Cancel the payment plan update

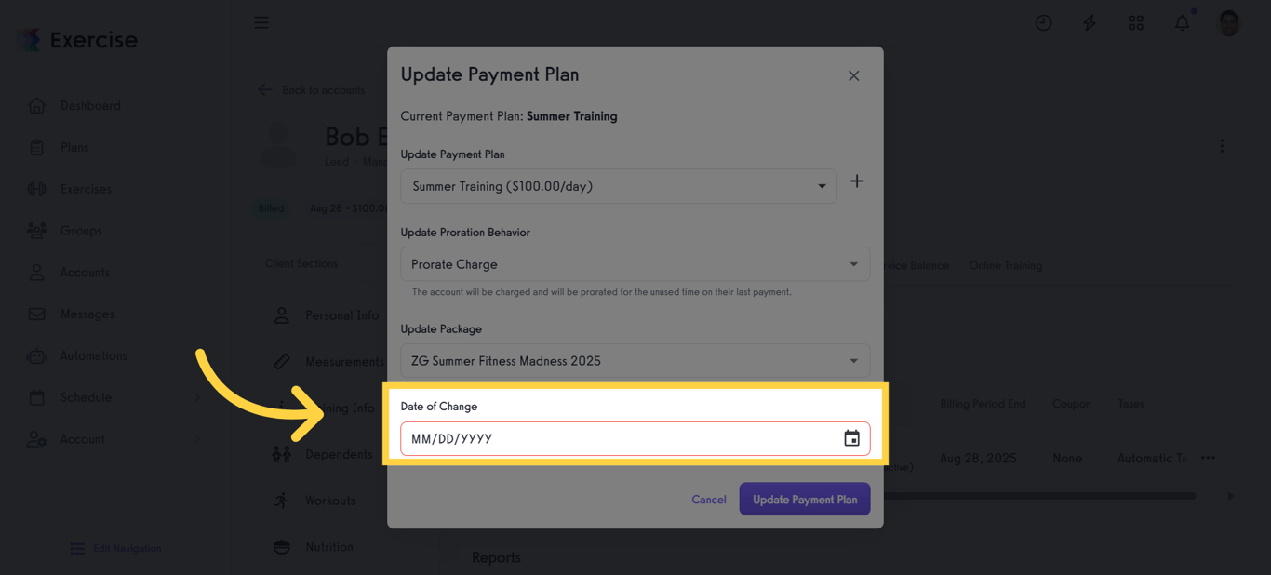tap(709, 499)
